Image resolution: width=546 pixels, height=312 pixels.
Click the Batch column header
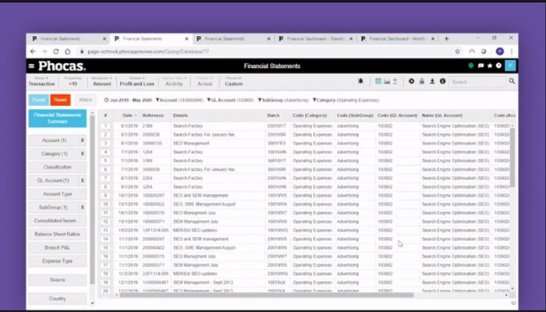273,115
